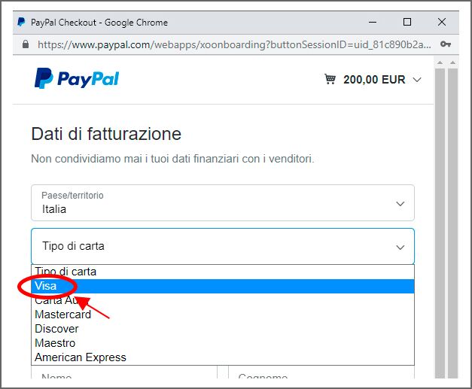Click the PayPal logo in page header

click(77, 78)
